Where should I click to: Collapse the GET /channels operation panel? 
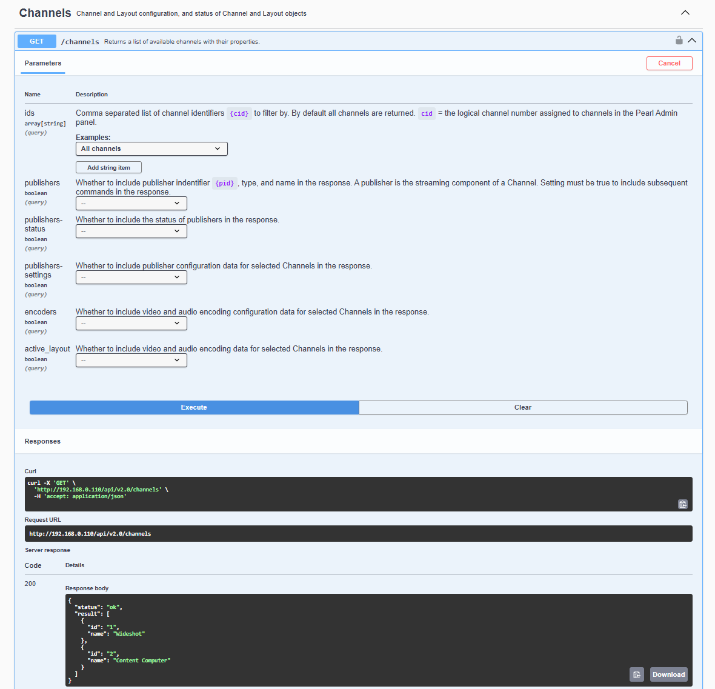pyautogui.click(x=692, y=39)
